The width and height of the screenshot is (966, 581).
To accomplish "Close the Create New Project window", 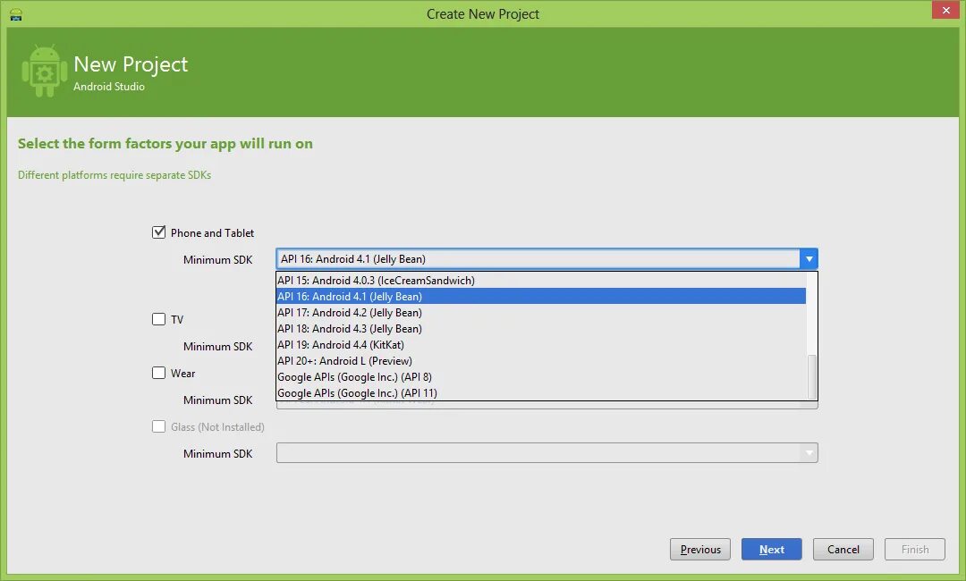I will (945, 10).
